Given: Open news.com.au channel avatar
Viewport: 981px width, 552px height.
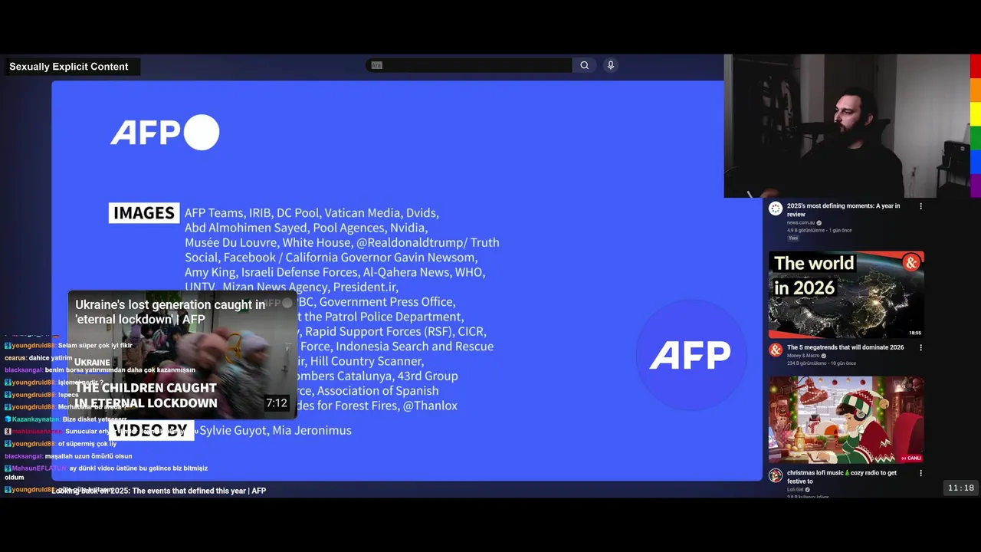Looking at the screenshot, I should coord(776,209).
